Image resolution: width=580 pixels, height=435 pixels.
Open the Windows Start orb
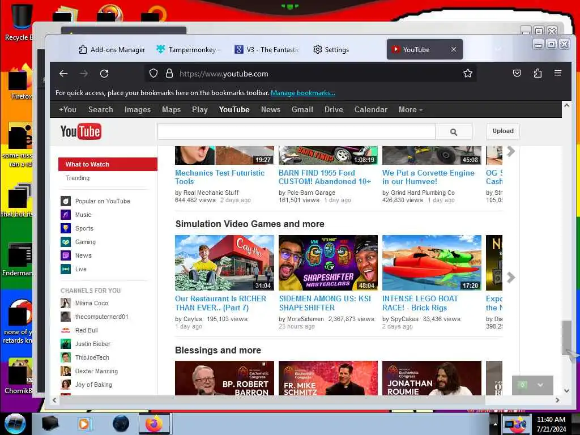15,424
